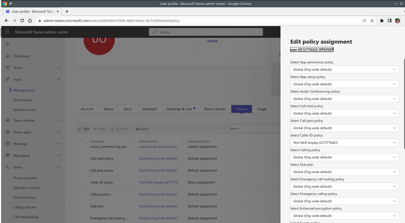This screenshot has height=223, width=405.
Task: Open the Test MLR display policy link
Action: point(158,183)
